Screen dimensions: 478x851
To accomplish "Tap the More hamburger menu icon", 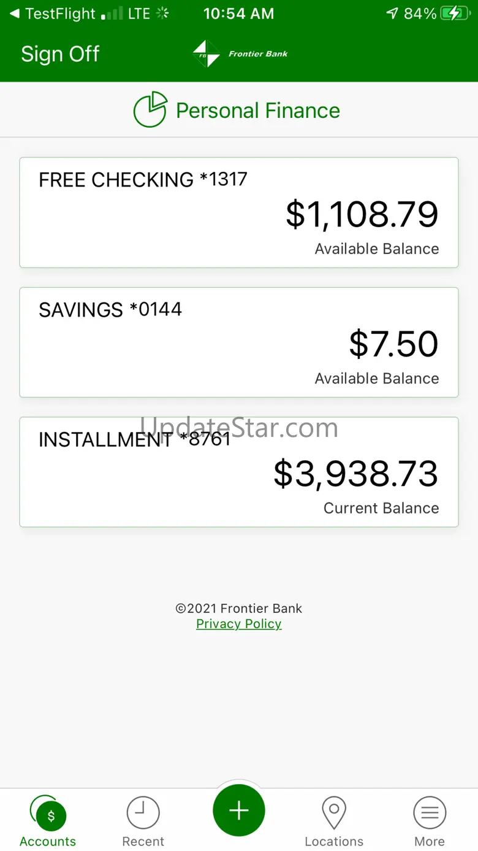I will tap(430, 813).
